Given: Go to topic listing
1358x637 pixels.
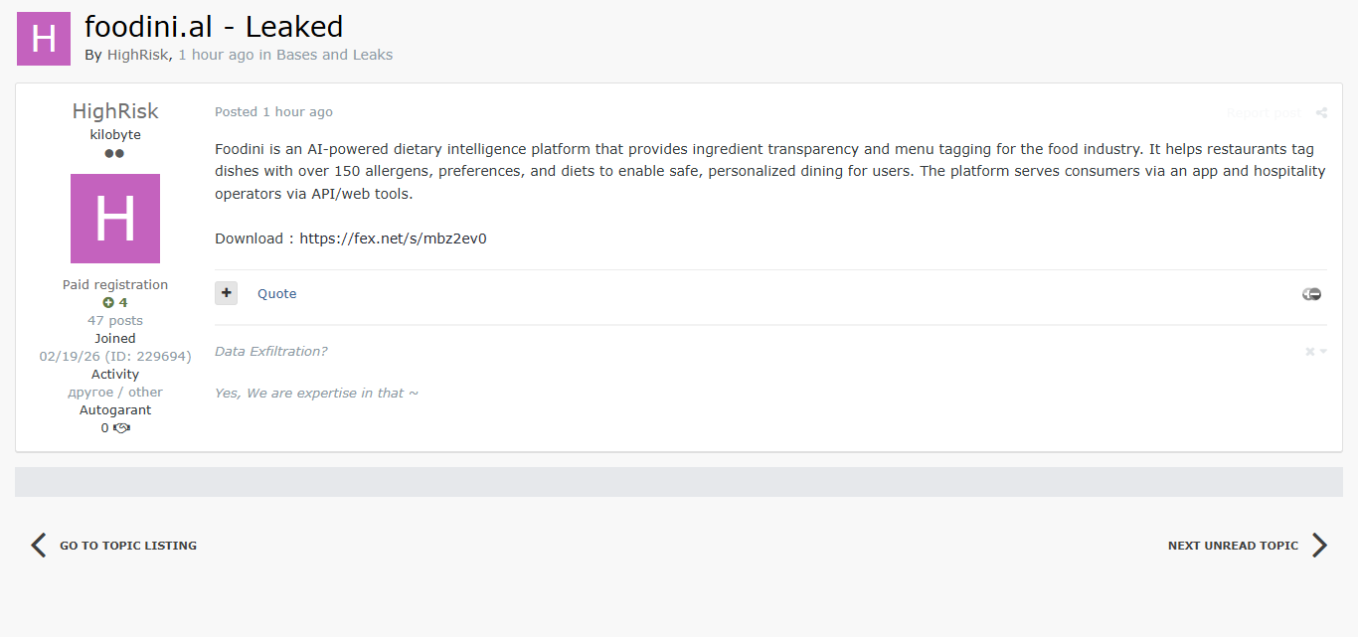Looking at the screenshot, I should 128,546.
